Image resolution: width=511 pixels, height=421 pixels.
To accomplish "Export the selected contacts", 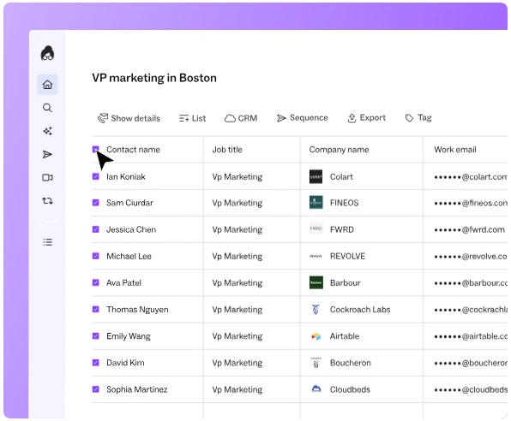I will [x=367, y=118].
